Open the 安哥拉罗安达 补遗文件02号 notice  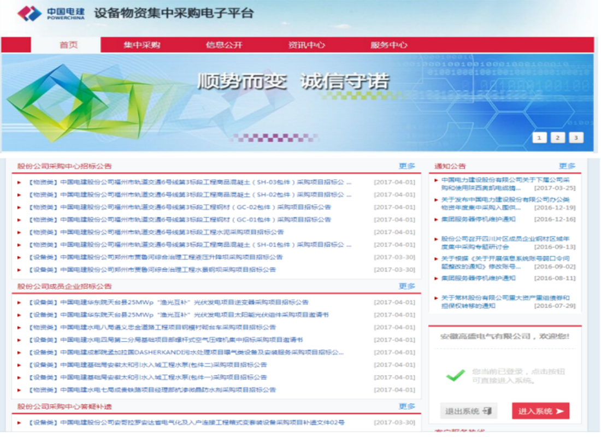[187, 422]
